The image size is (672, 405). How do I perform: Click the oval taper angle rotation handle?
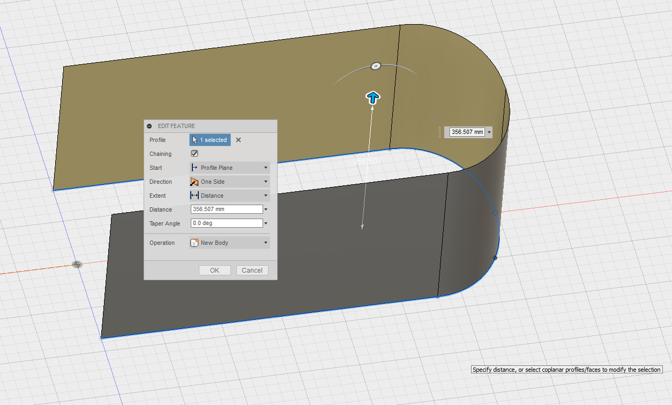(376, 66)
